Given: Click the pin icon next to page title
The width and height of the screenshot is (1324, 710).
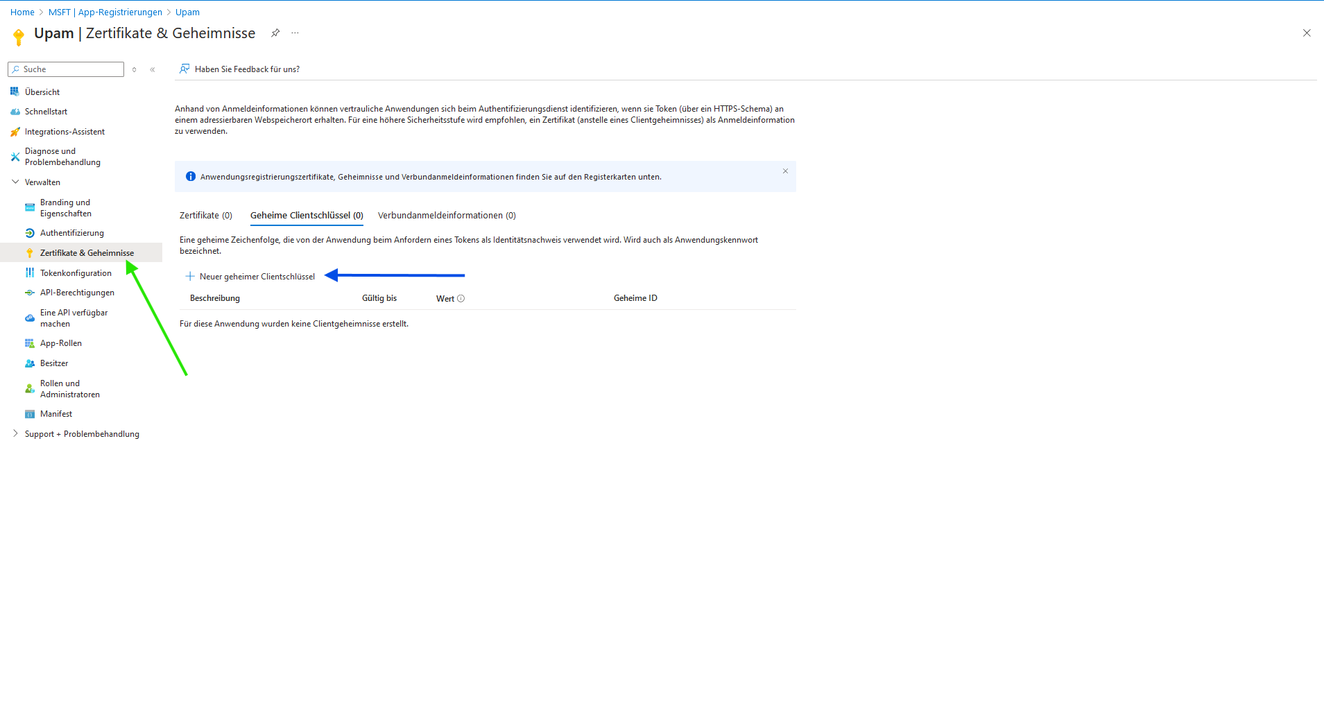Looking at the screenshot, I should pyautogui.click(x=275, y=33).
